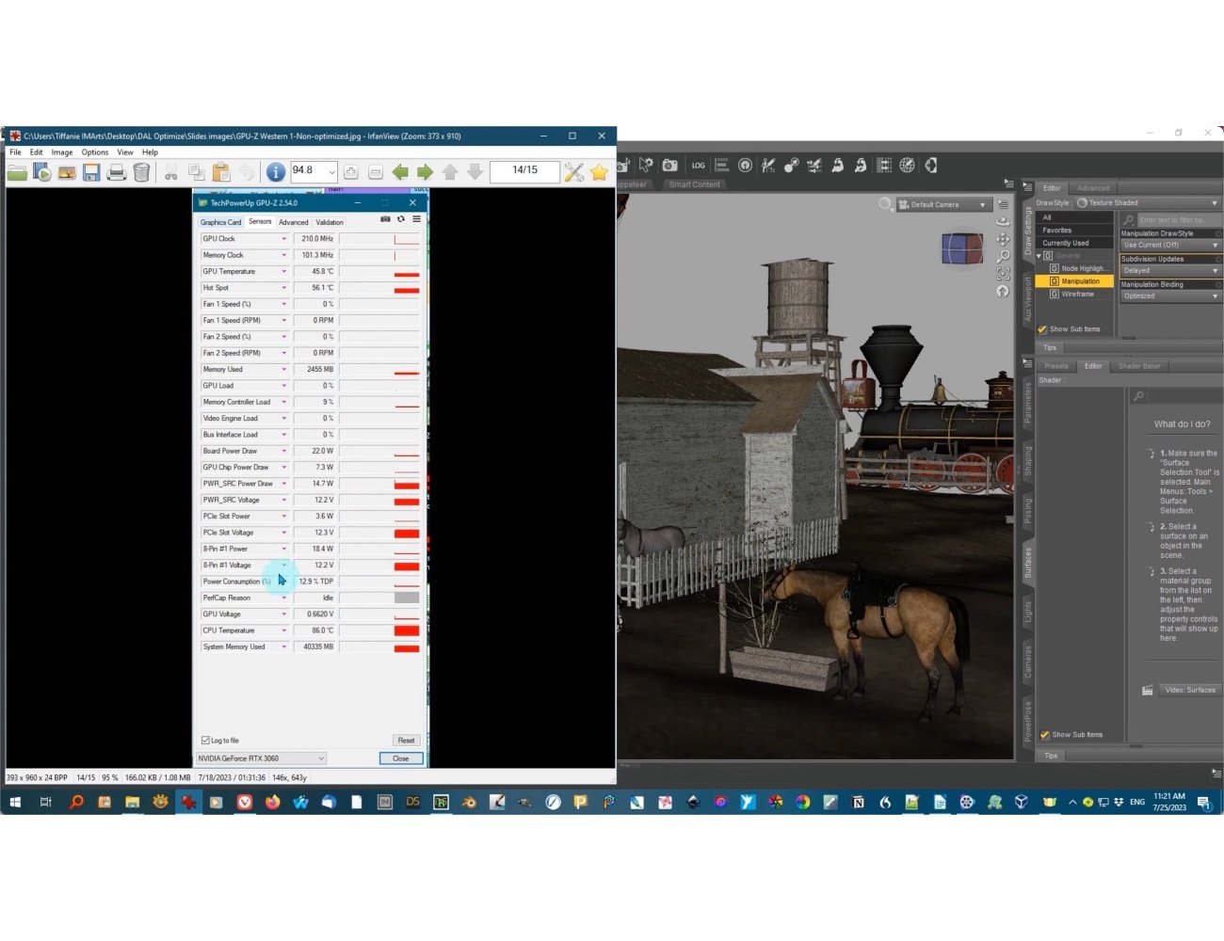Open the LOG window in Daz Studio toolbar
The image size is (1224, 941).
click(x=698, y=165)
